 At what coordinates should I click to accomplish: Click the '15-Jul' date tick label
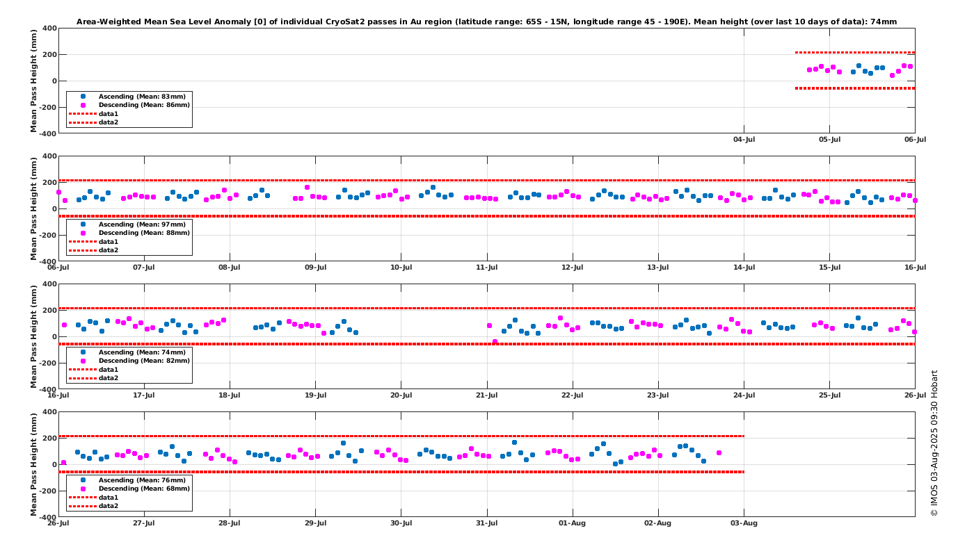[829, 268]
